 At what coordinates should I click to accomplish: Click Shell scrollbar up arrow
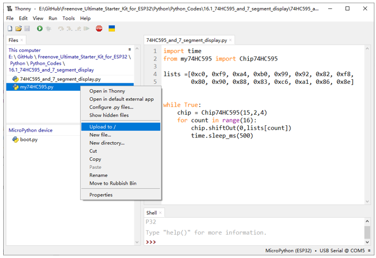click(367, 221)
